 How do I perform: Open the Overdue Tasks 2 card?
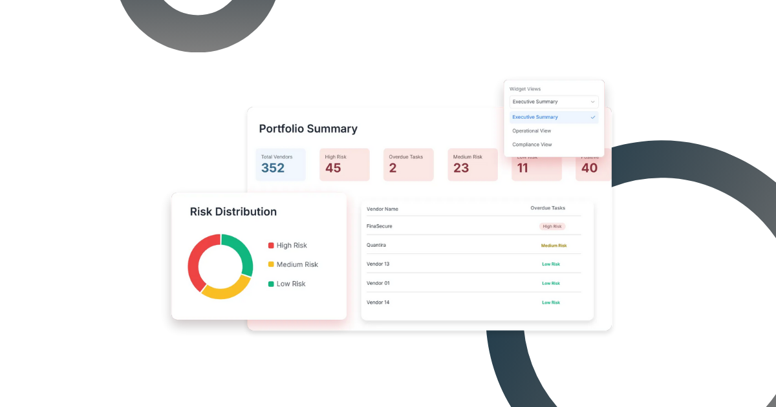pos(409,165)
